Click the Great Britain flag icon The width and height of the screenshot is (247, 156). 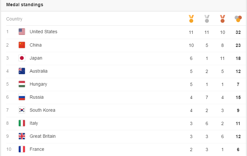(22, 136)
